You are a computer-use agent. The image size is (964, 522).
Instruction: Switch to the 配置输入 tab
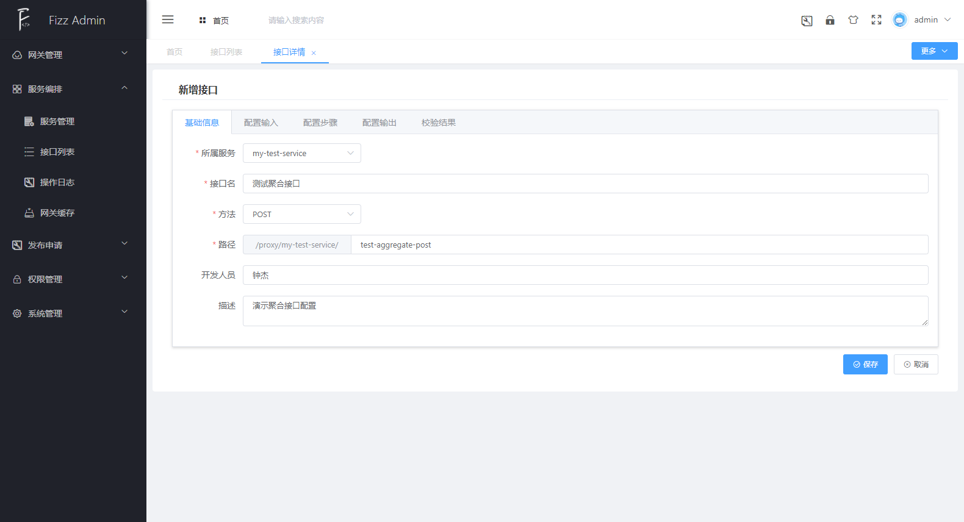(261, 123)
